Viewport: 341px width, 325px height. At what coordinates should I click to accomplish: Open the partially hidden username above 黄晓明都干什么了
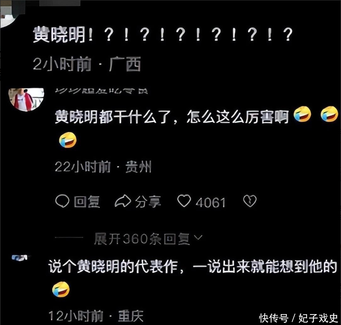pos(101,91)
